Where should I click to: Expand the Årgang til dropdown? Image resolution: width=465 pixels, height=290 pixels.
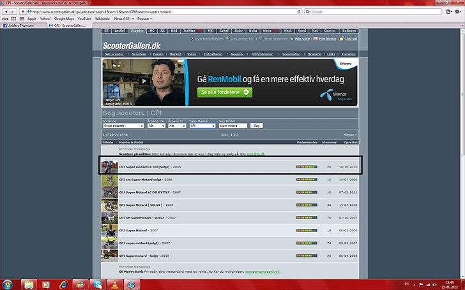click(x=177, y=126)
